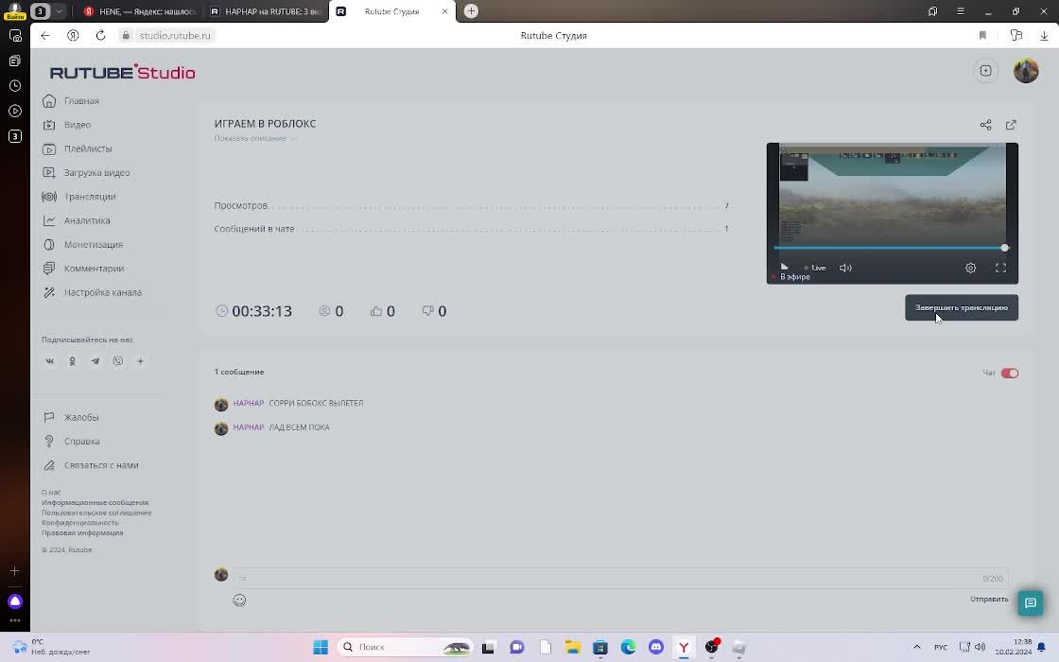Bookmark this page icon

click(982, 36)
